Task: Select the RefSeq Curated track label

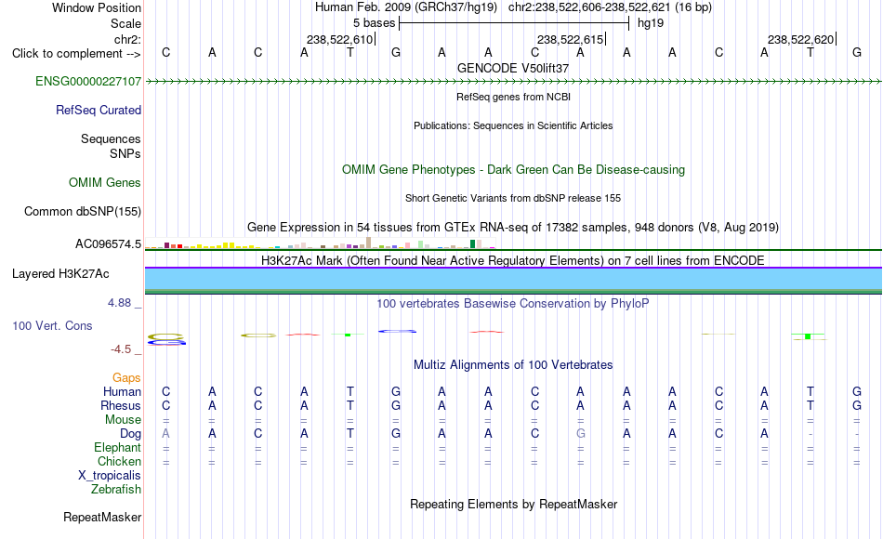Action: click(98, 110)
